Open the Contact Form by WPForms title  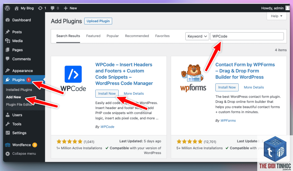tap(245, 71)
